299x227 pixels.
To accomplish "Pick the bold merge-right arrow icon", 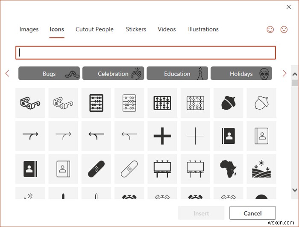I will tap(30, 136).
